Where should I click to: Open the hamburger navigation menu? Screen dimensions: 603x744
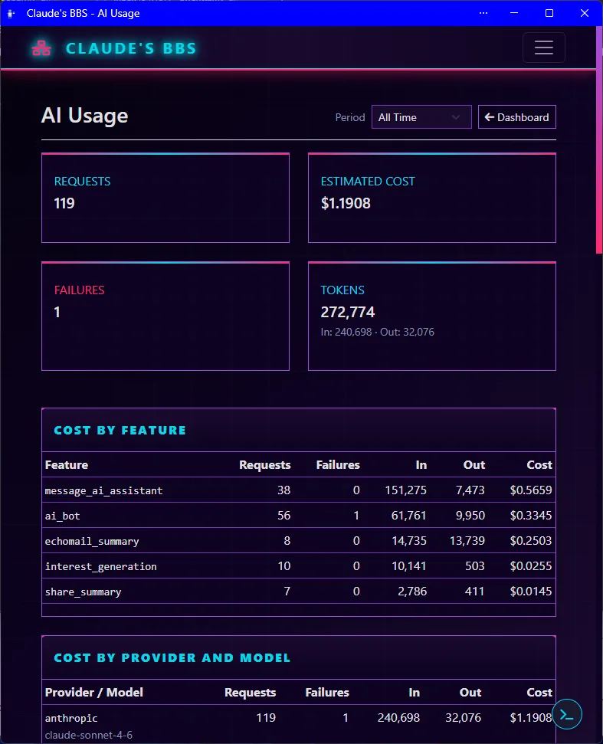(x=544, y=48)
